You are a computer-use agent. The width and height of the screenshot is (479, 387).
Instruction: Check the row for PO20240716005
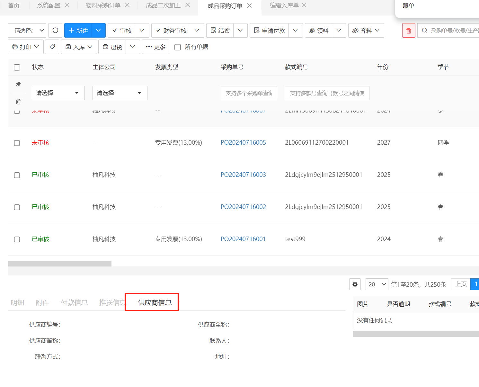(17, 143)
